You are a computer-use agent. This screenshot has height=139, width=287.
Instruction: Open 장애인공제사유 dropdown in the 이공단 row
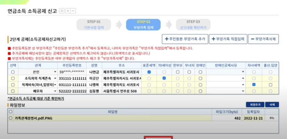coord(226,78)
